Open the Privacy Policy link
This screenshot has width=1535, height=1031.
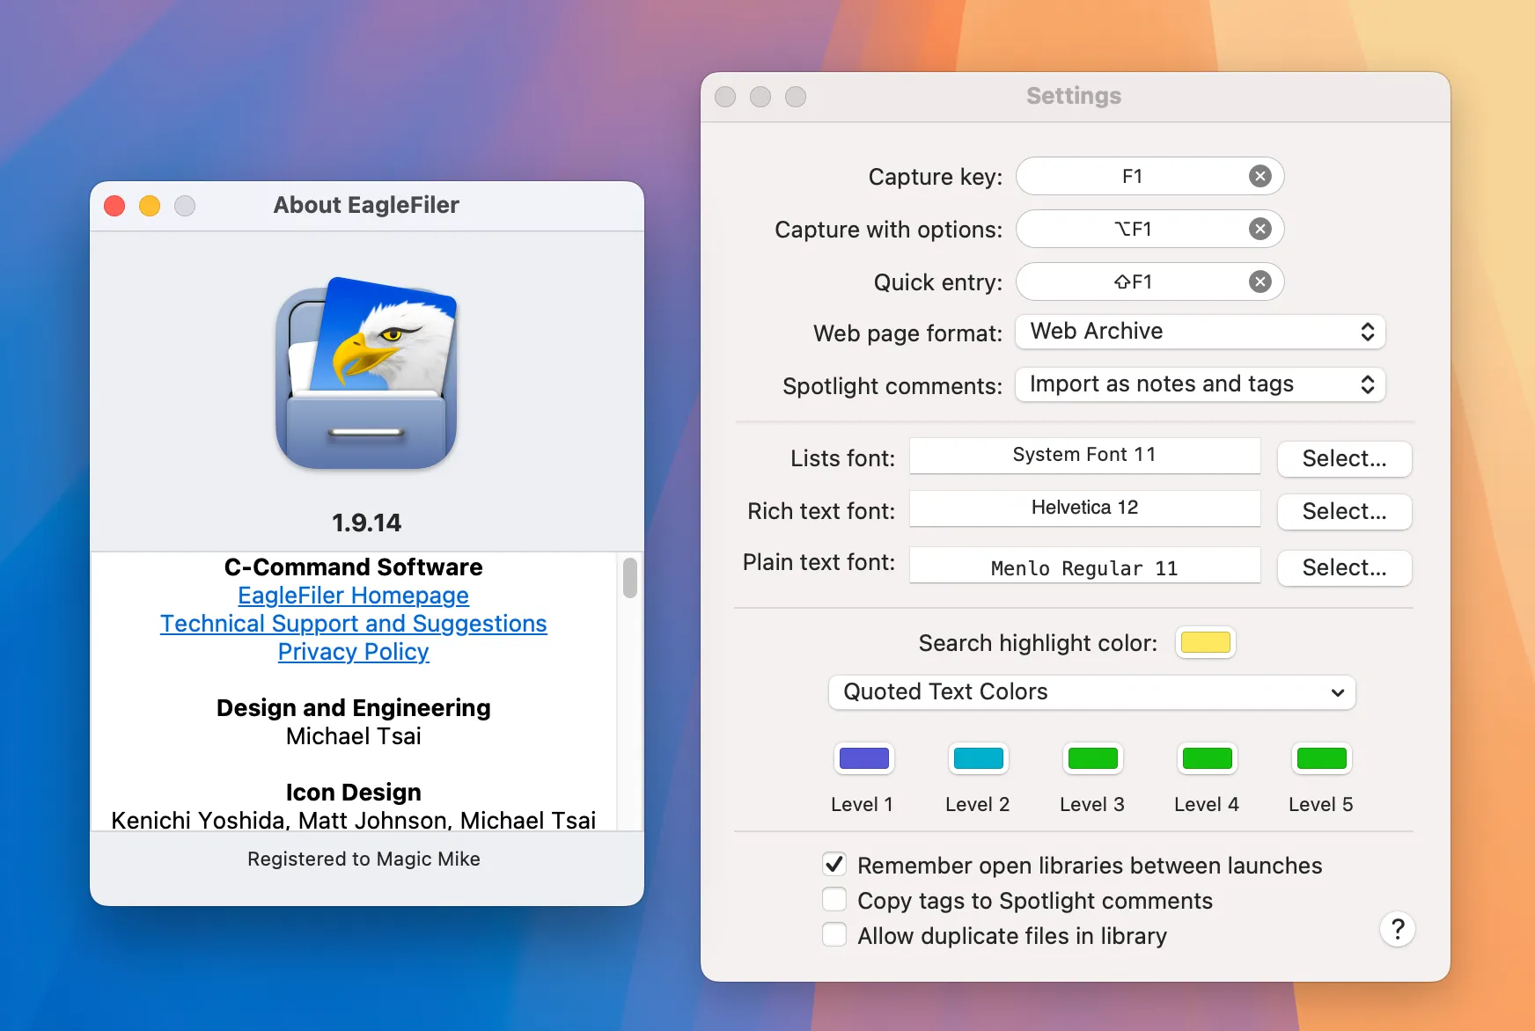(353, 652)
